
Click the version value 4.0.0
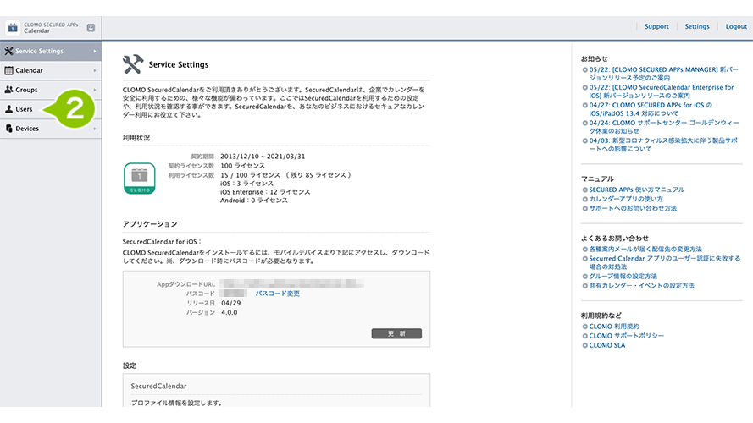pos(229,312)
